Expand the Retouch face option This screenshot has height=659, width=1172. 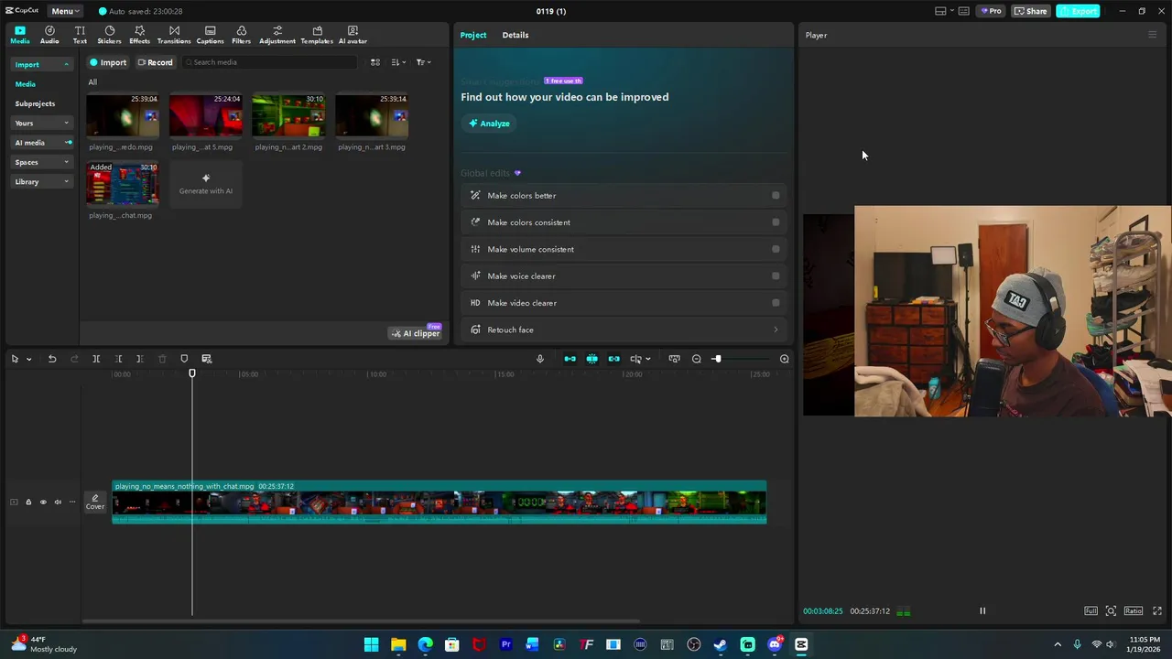pos(776,329)
